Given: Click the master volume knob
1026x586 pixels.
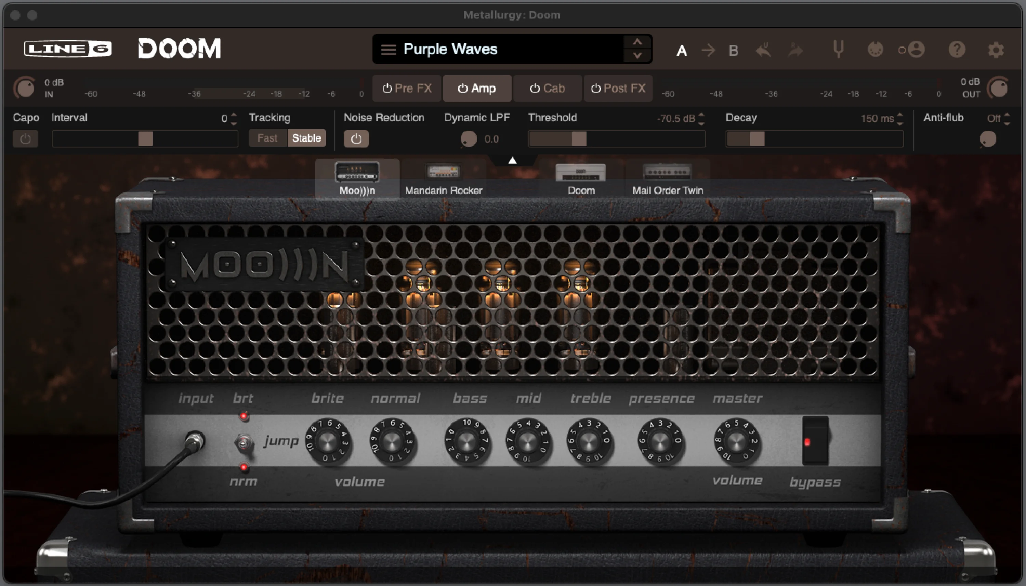Looking at the screenshot, I should click(737, 442).
